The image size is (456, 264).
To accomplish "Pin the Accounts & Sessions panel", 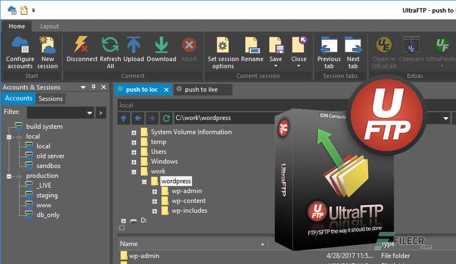I will (93, 87).
